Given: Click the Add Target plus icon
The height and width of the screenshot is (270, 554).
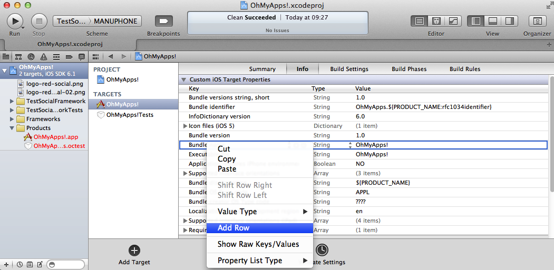Looking at the screenshot, I should pyautogui.click(x=134, y=251).
